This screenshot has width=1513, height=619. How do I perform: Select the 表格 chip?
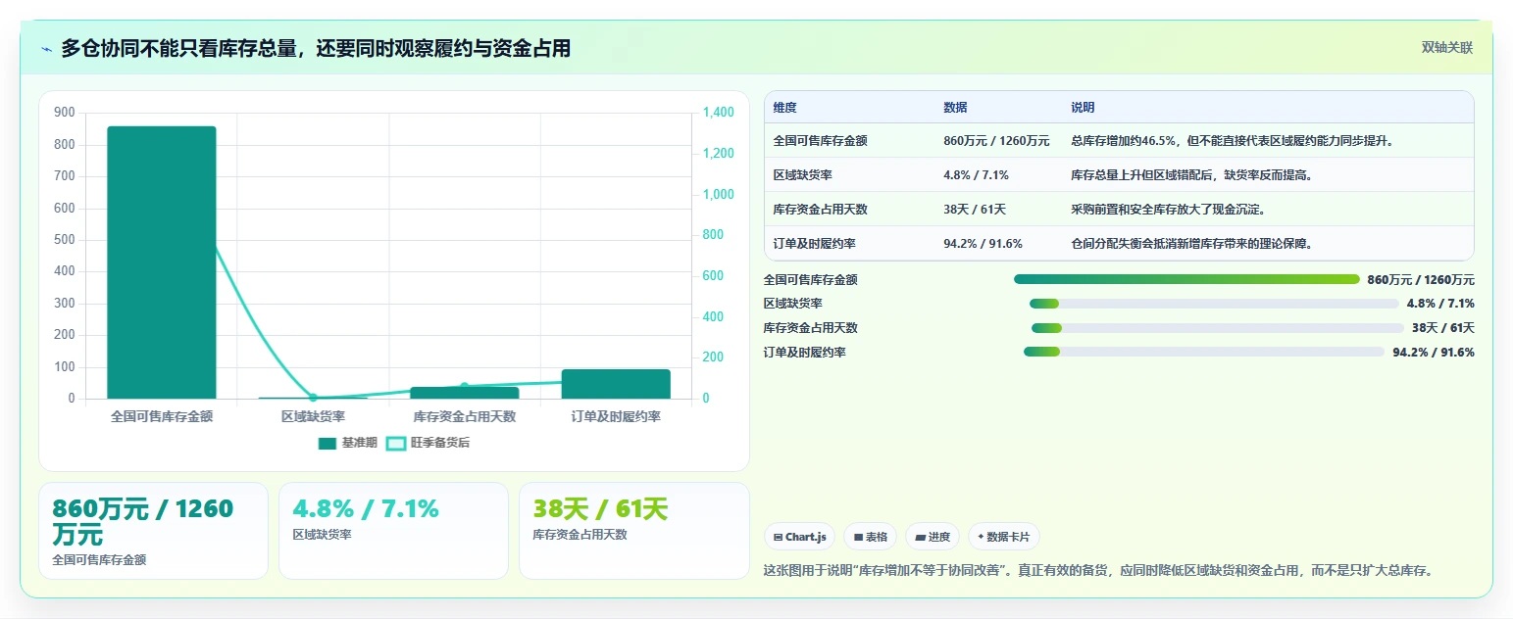pyautogui.click(x=870, y=537)
